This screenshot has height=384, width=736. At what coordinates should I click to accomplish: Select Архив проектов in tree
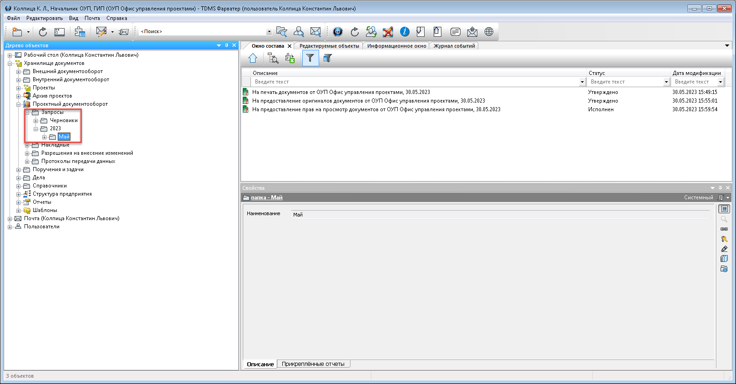(52, 96)
